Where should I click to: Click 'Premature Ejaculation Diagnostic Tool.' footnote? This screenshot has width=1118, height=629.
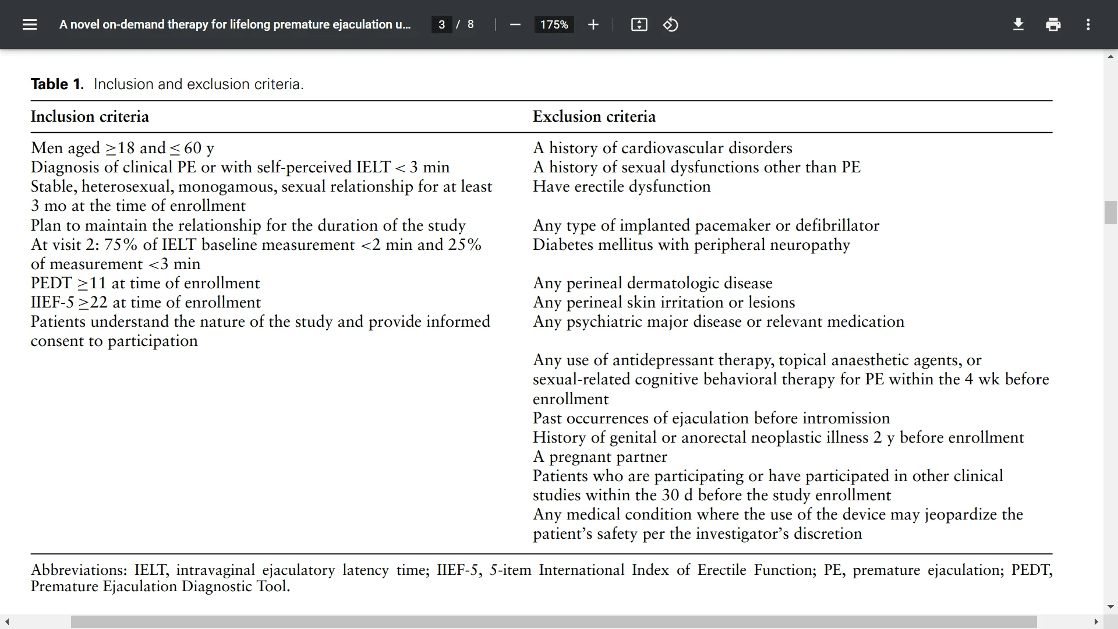click(160, 586)
